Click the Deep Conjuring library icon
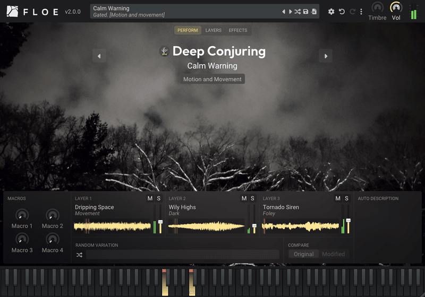 [x=164, y=51]
